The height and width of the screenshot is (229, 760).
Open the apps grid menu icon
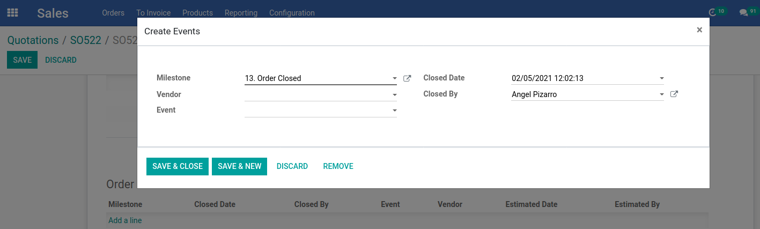(x=12, y=12)
